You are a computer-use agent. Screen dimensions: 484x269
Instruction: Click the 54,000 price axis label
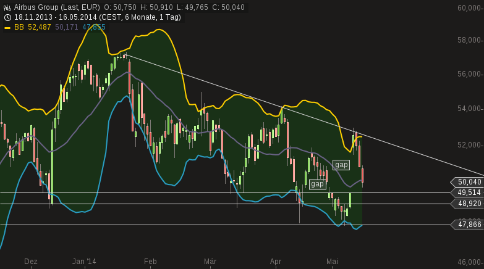coord(470,109)
